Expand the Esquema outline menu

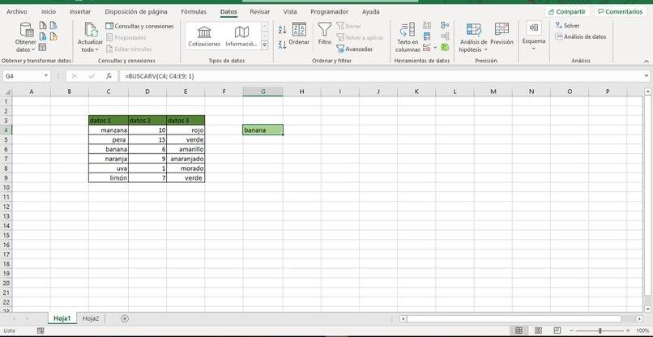coord(533,36)
